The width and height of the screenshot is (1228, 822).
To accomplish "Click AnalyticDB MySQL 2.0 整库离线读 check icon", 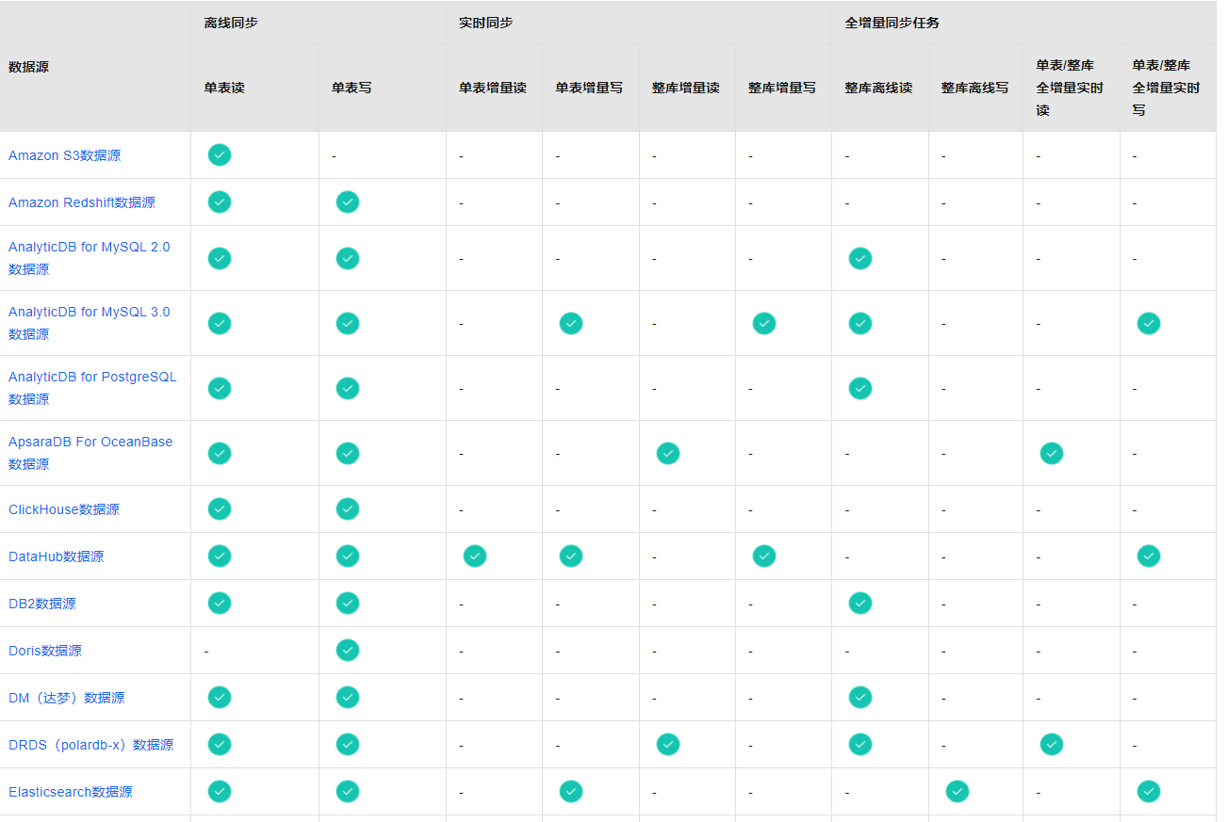I will click(x=860, y=258).
